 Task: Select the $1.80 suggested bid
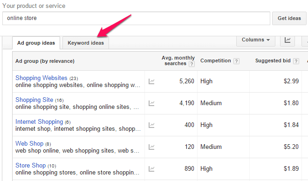click(291, 103)
